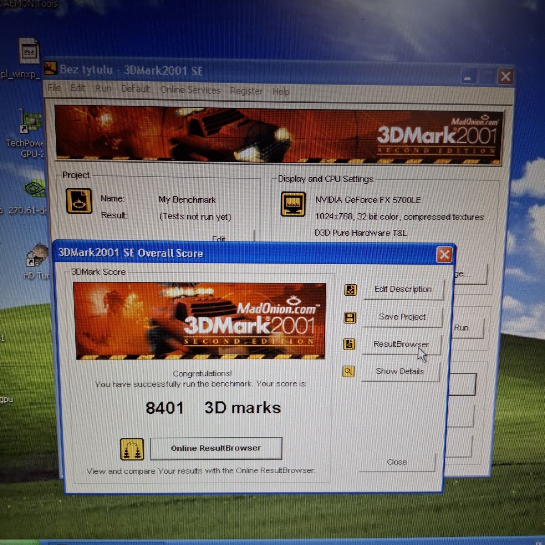The image size is (545, 545).
Task: Click the Show Details magnifier icon
Action: (348, 371)
